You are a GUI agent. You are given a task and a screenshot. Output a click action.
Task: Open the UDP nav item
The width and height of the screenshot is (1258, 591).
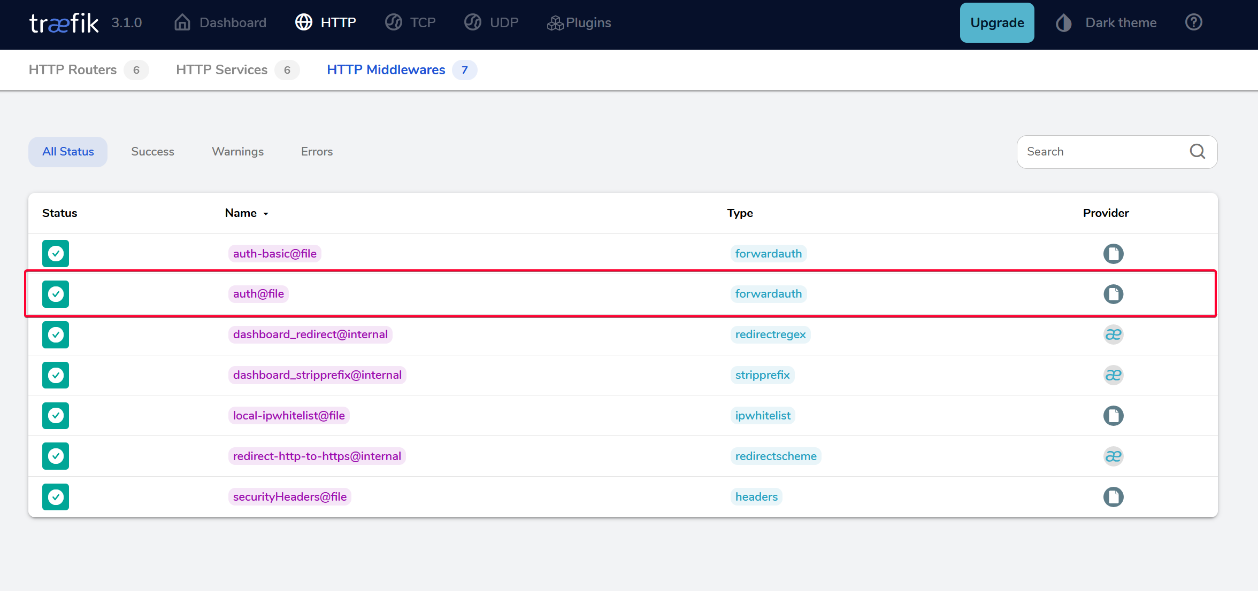491,22
